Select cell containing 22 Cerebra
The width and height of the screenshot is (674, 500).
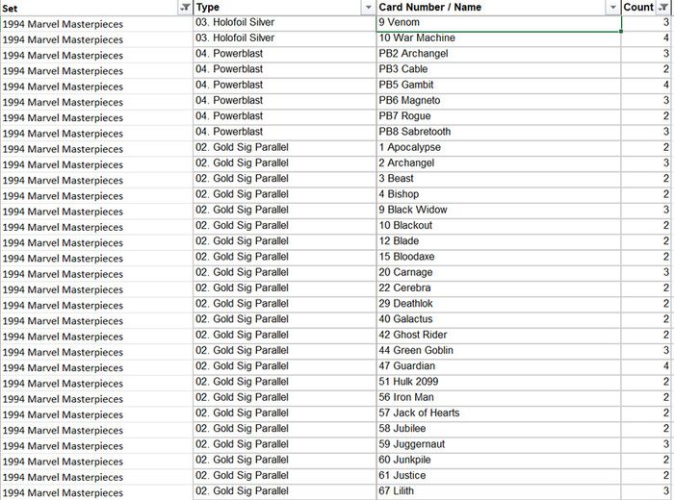click(499, 289)
